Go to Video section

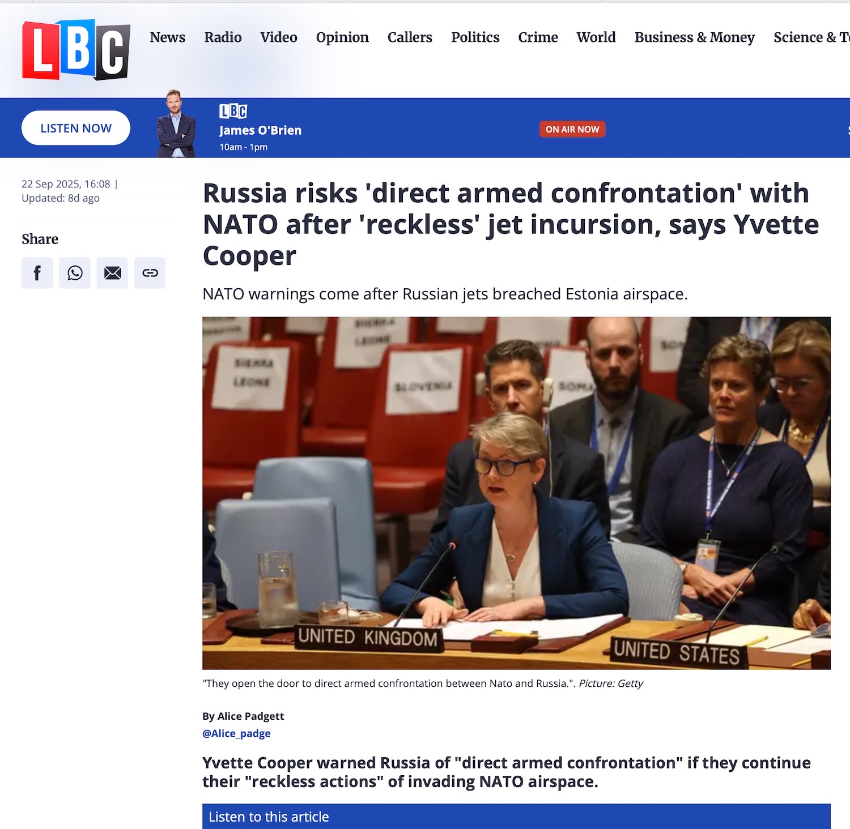[279, 37]
